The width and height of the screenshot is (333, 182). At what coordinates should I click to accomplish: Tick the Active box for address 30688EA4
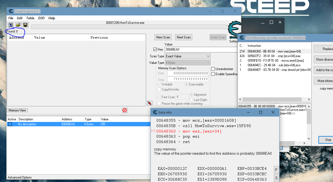coord(10,124)
